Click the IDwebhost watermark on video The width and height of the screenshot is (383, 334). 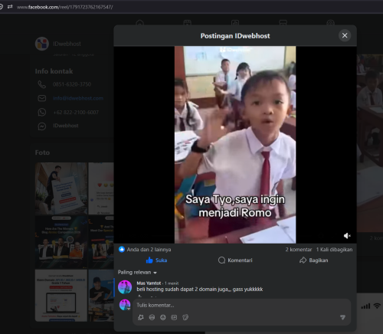click(235, 50)
